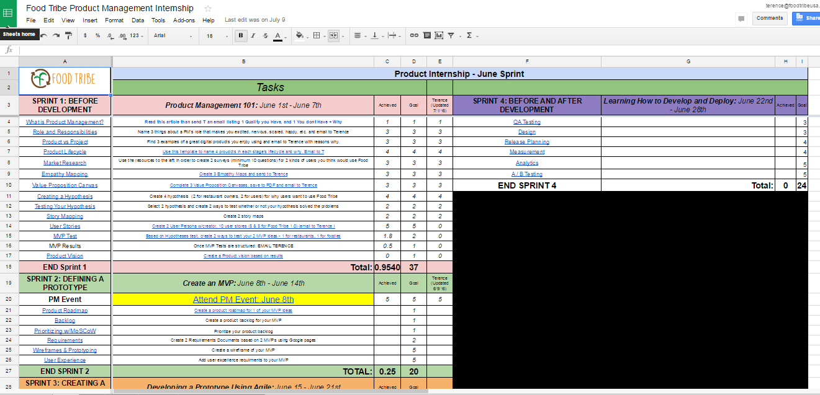
Task: Open borders dropdown
Action: click(x=318, y=36)
